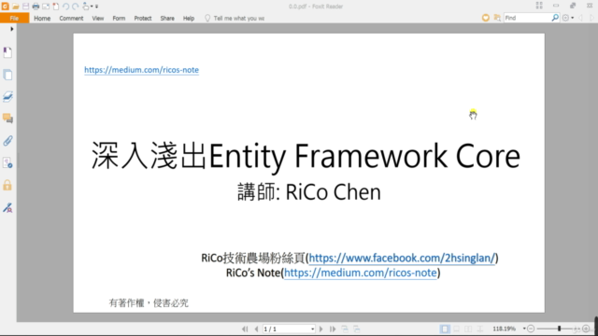
Task: Switch to the Home ribbon tab
Action: (x=42, y=19)
